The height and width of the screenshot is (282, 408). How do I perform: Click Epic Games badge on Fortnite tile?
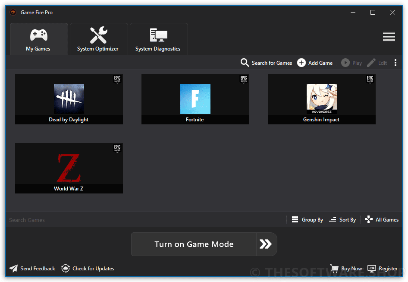pyautogui.click(x=244, y=79)
